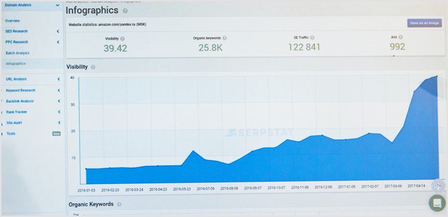Open the Tools menu item
Image resolution: width=448 pixels, height=217 pixels.
(x=11, y=134)
